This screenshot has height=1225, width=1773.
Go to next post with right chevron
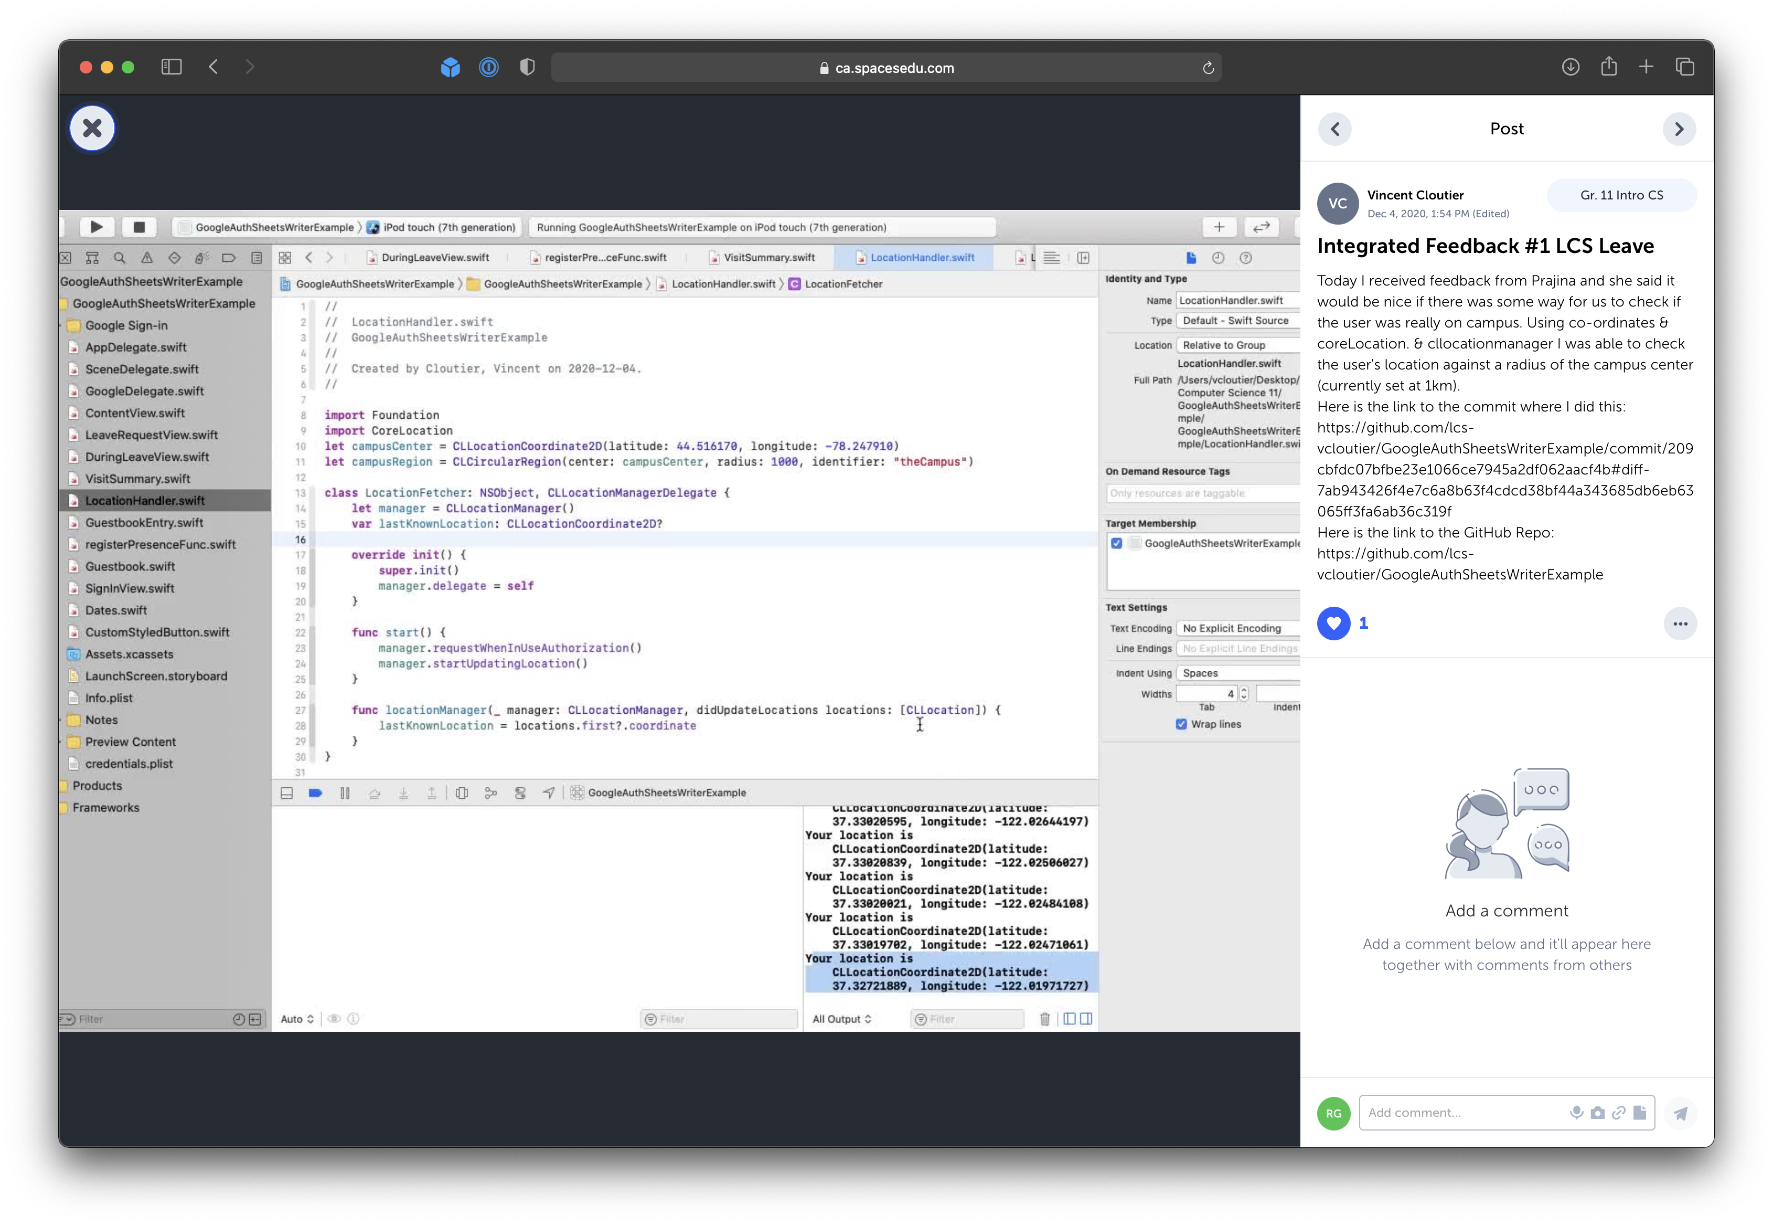(1680, 129)
